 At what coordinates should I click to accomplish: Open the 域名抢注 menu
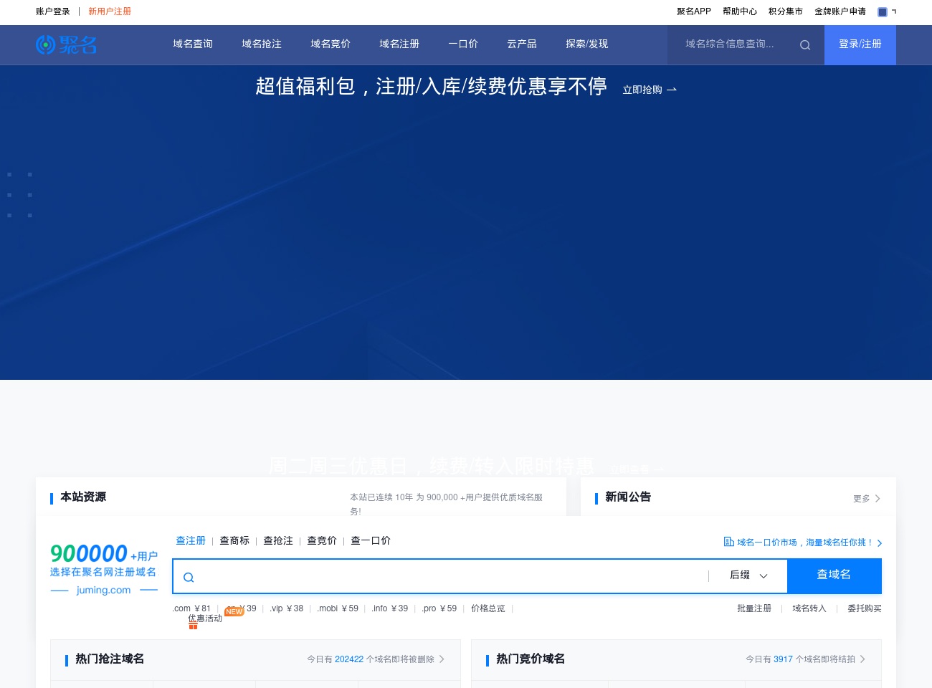tap(262, 44)
